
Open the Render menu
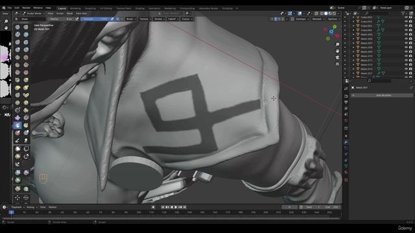point(26,8)
